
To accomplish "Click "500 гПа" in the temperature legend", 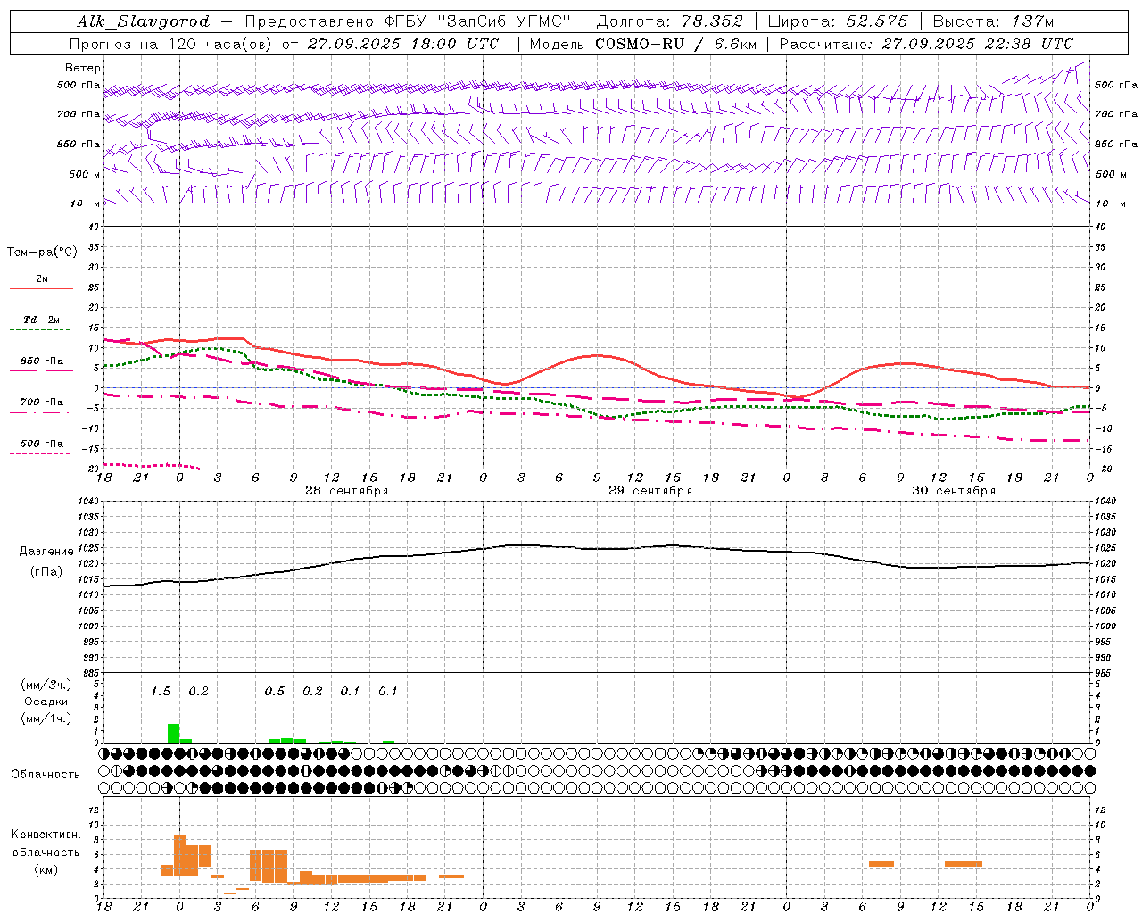I will tap(42, 444).
